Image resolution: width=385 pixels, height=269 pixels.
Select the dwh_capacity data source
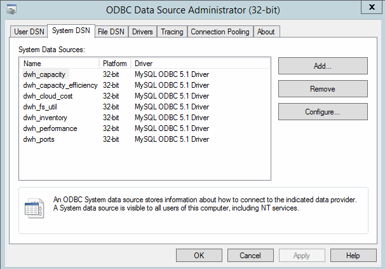tap(44, 74)
